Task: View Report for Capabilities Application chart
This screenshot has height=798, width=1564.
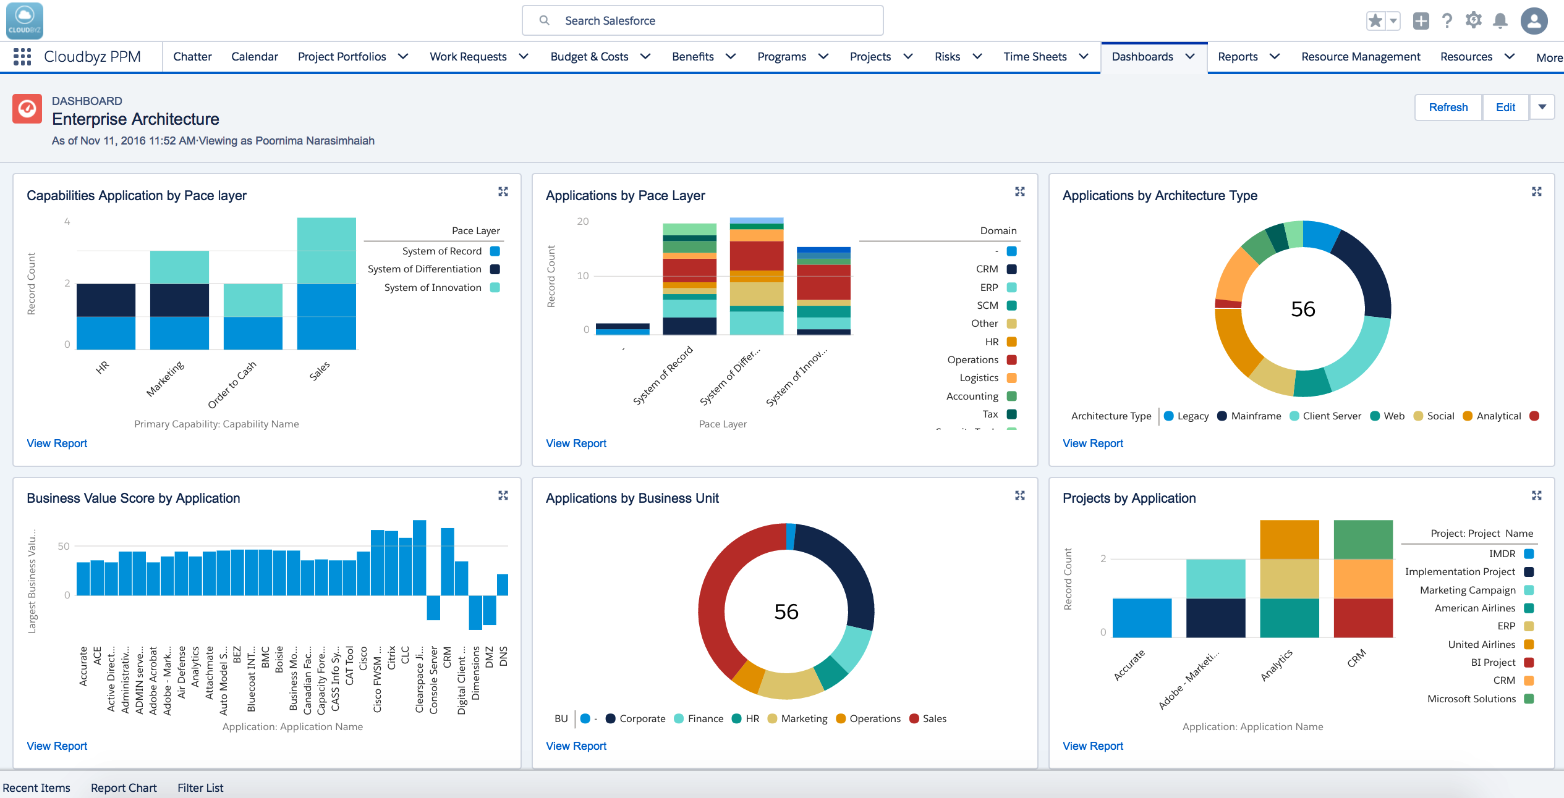Action: [x=57, y=443]
